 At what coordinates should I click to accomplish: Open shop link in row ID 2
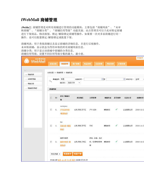click(64, 142)
